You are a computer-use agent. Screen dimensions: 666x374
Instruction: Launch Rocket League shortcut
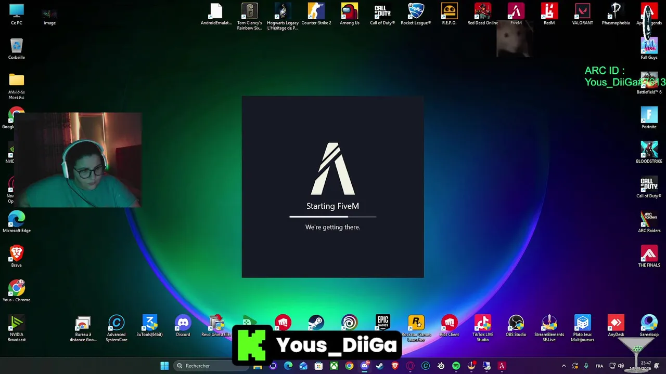(x=416, y=15)
